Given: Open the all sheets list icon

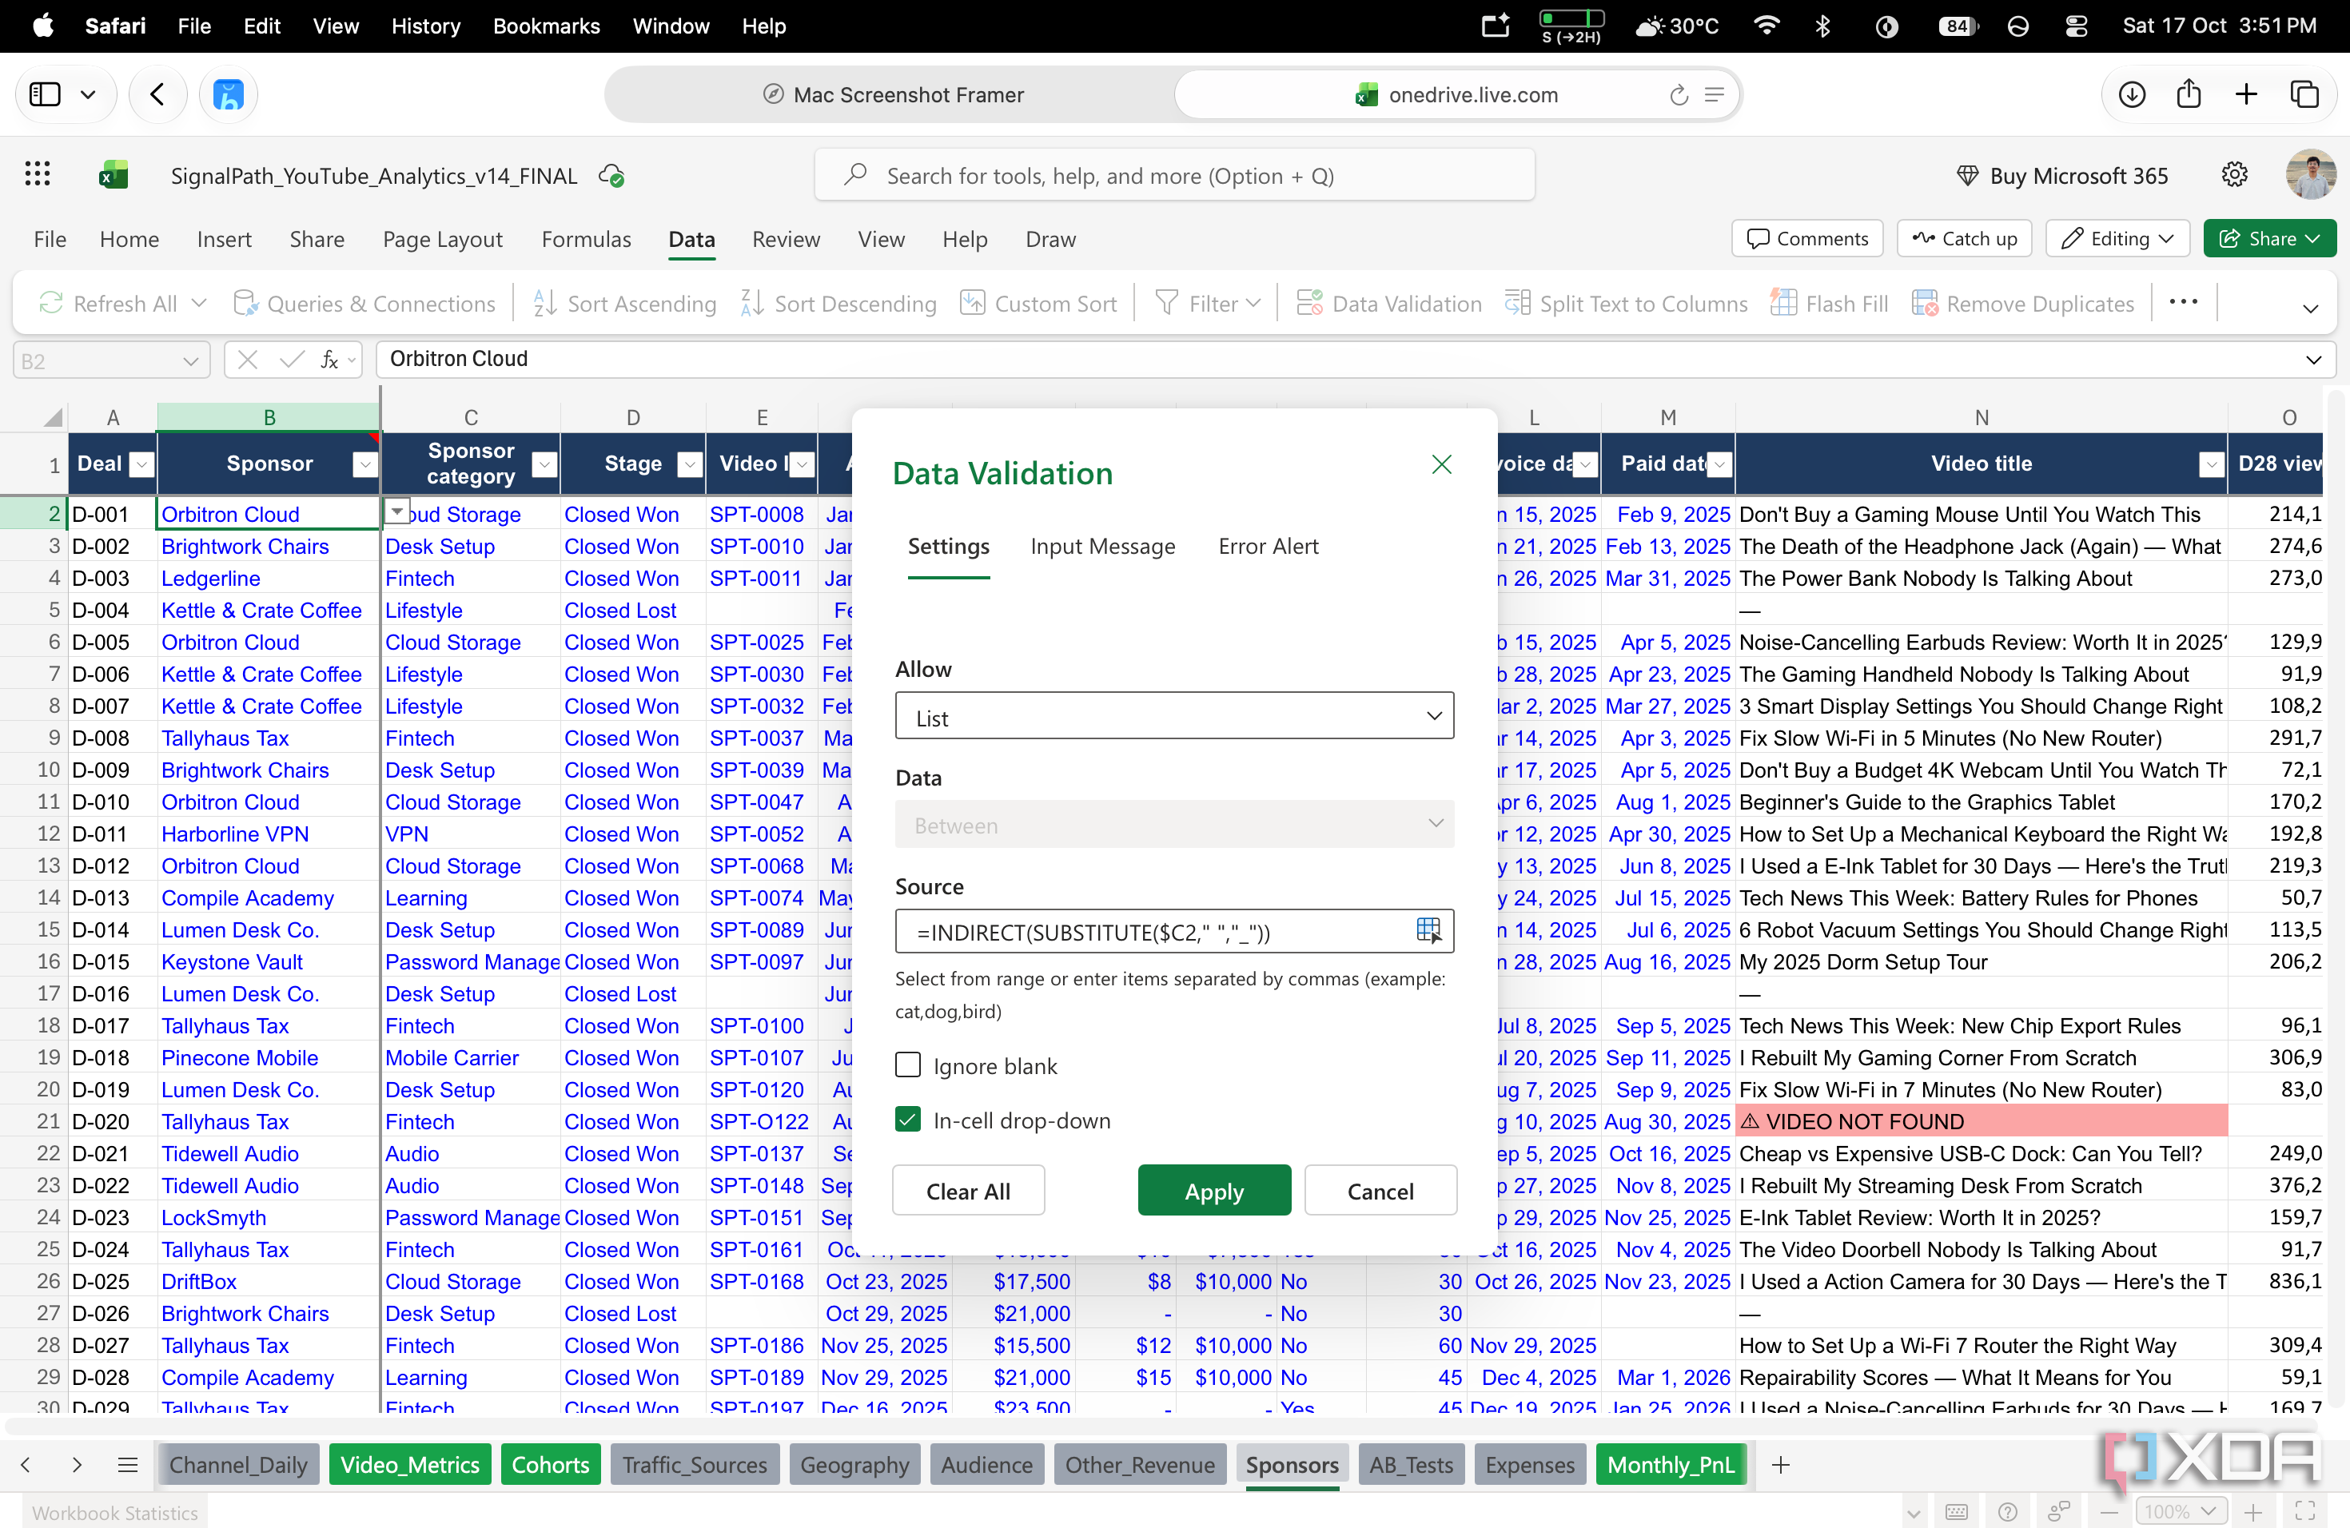Looking at the screenshot, I should point(127,1465).
